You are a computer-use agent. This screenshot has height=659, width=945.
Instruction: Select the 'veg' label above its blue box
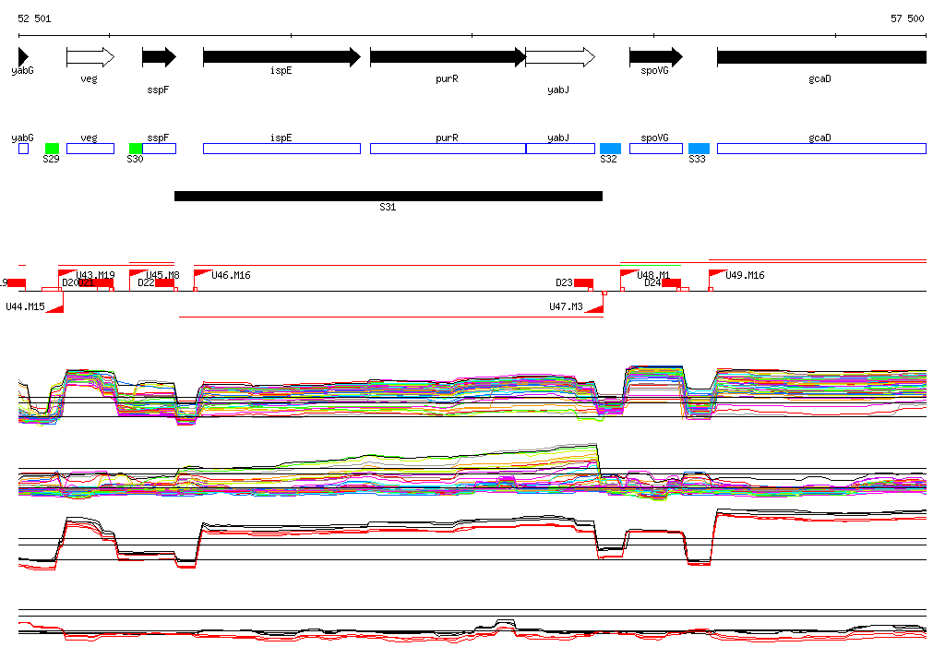89,138
